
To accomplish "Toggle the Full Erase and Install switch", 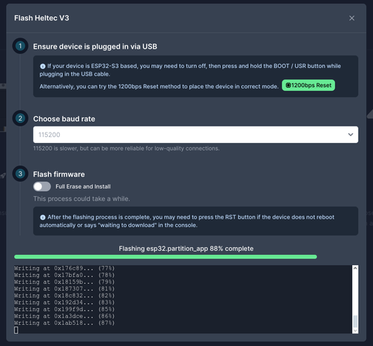I will coord(42,186).
